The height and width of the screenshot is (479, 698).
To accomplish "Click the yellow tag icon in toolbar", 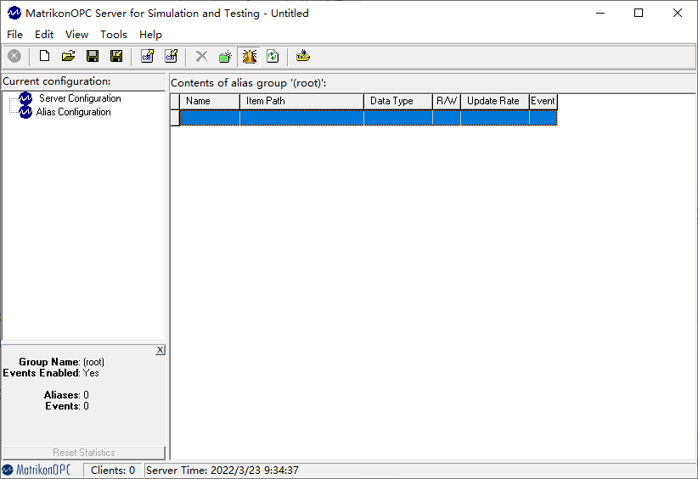I will click(303, 57).
